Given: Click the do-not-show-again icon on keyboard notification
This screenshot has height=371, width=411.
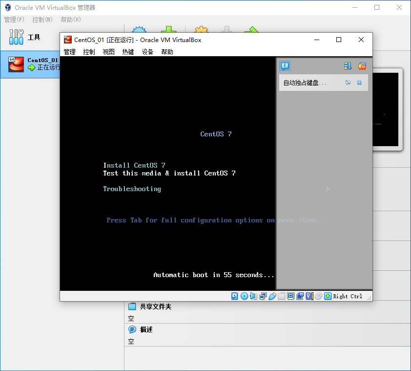Looking at the screenshot, I should (x=348, y=83).
